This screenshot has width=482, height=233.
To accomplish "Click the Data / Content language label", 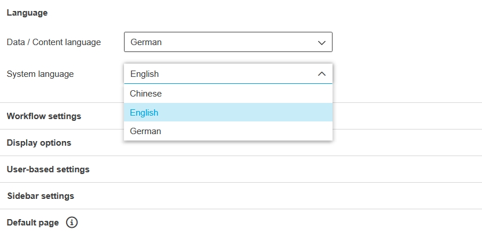I will click(x=53, y=42).
